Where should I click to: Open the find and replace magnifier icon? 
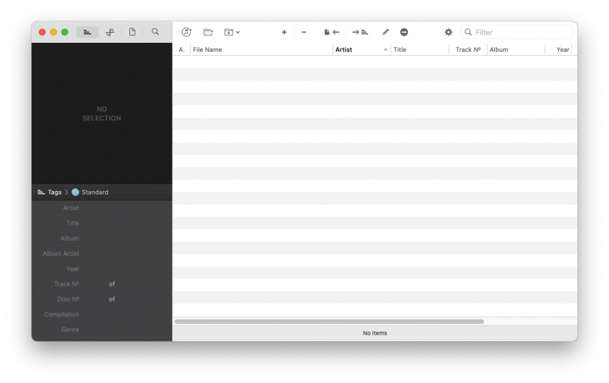155,32
